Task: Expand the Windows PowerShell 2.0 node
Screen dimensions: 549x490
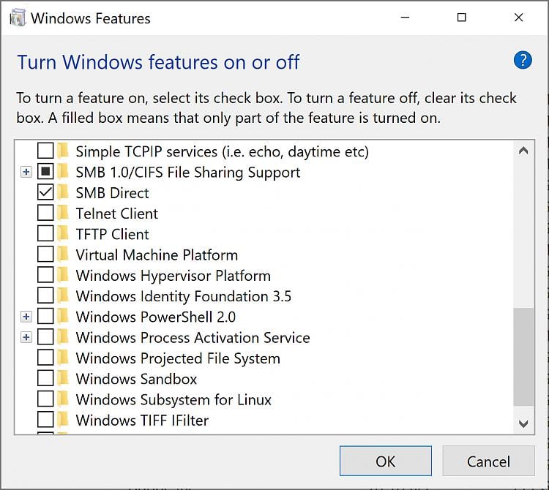Action: (26, 317)
